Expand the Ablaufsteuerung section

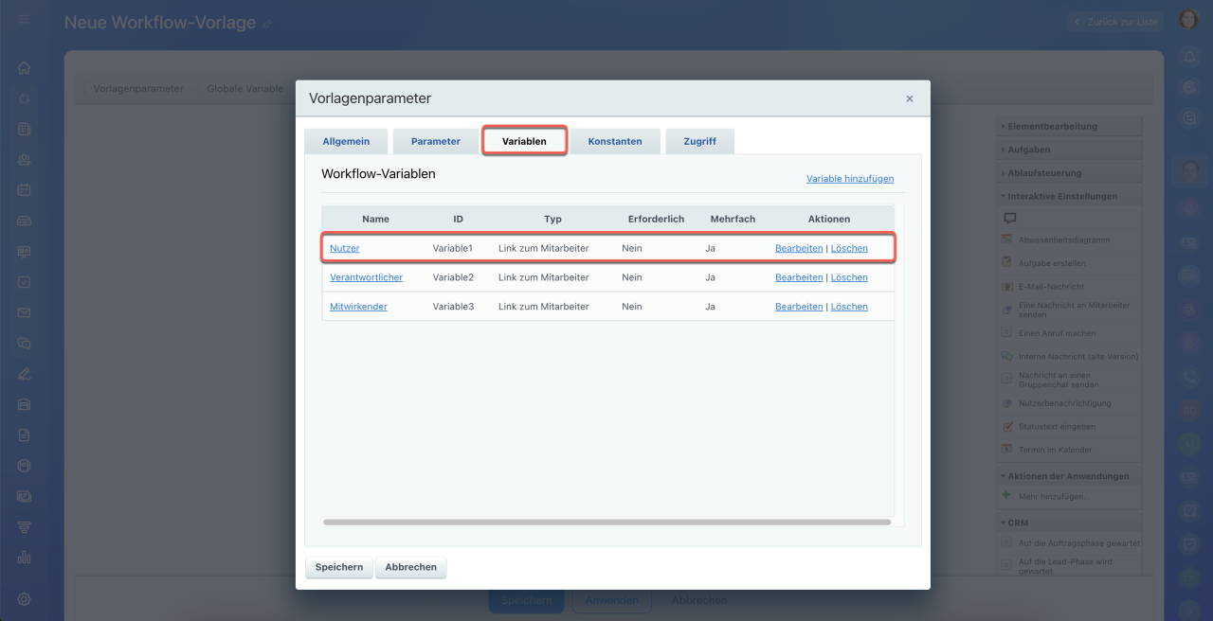click(x=1043, y=173)
